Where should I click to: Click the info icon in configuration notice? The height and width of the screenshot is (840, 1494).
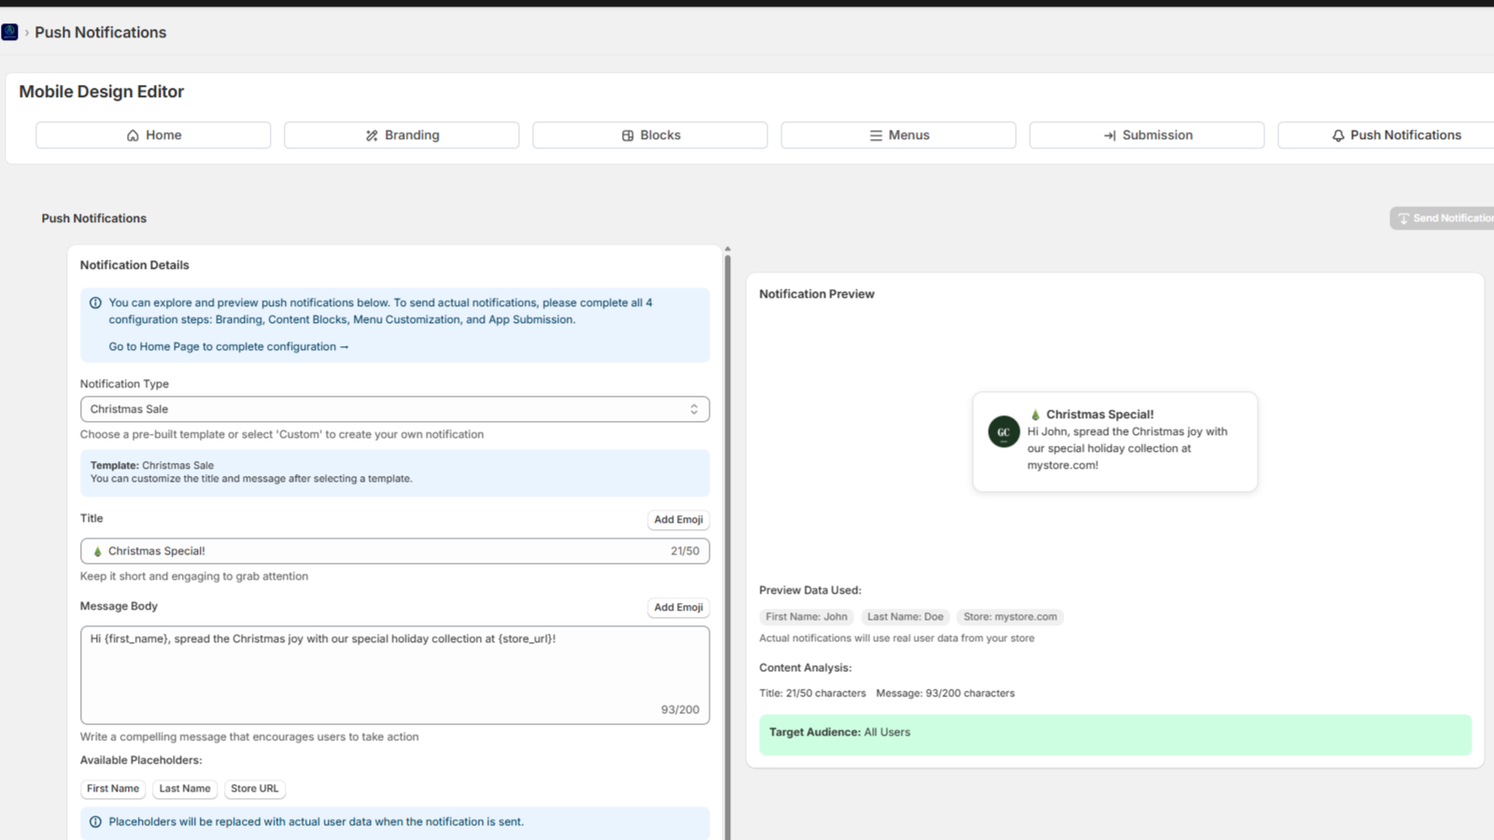coord(95,302)
